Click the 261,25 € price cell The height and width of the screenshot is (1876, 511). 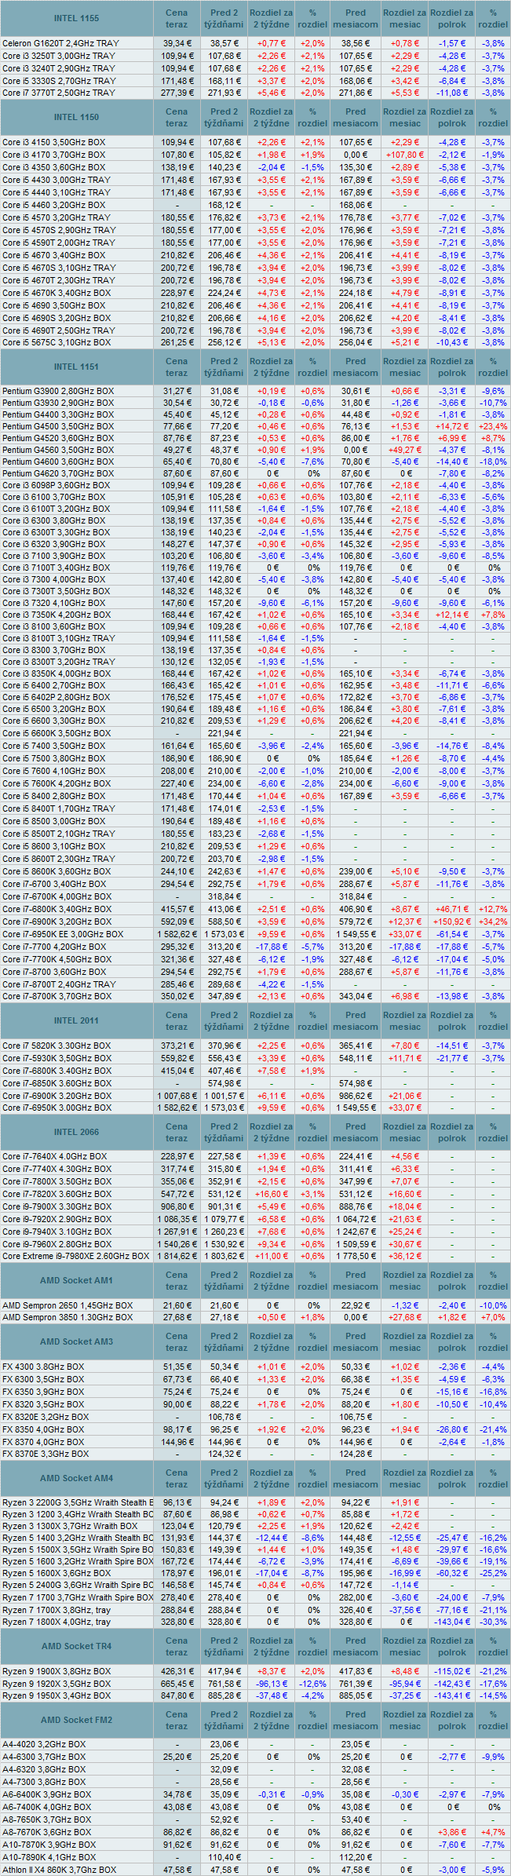177,342
